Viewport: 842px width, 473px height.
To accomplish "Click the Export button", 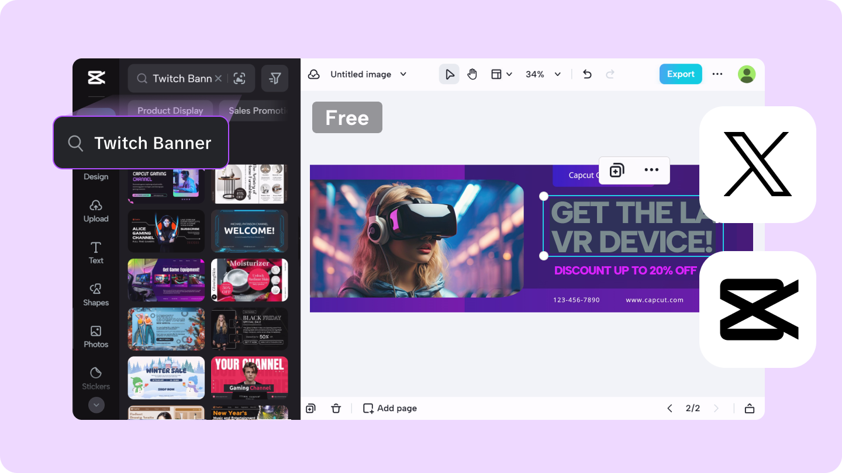I will coord(680,74).
